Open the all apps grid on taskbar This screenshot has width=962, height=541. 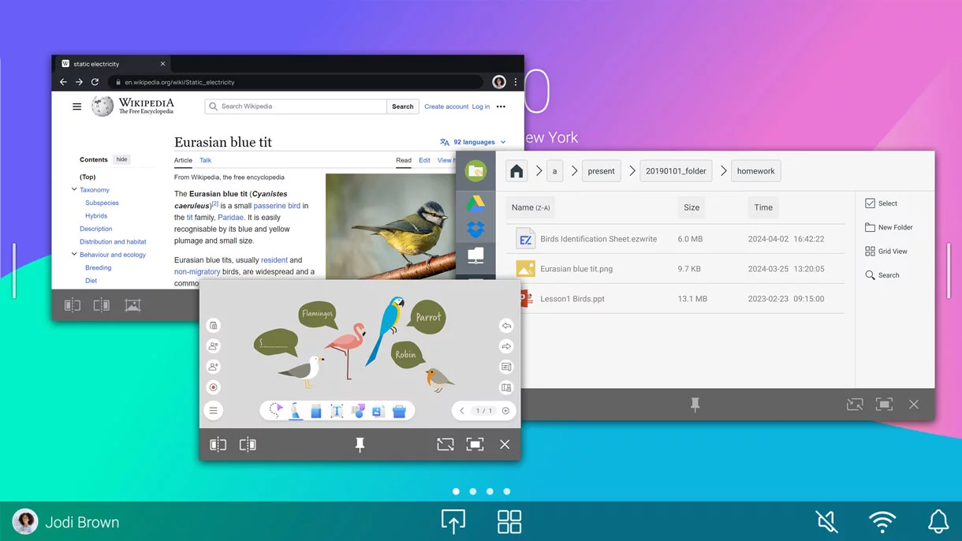pos(509,521)
